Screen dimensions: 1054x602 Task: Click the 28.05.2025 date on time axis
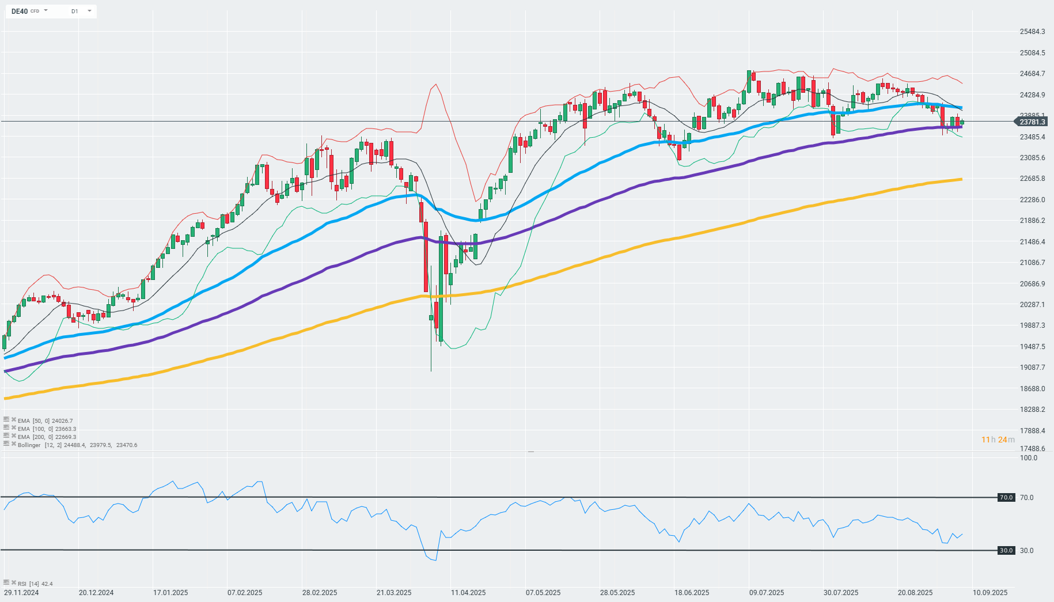[x=617, y=593]
